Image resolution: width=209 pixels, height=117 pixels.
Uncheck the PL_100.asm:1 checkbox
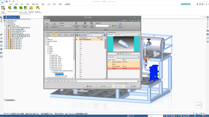(x=7, y=40)
